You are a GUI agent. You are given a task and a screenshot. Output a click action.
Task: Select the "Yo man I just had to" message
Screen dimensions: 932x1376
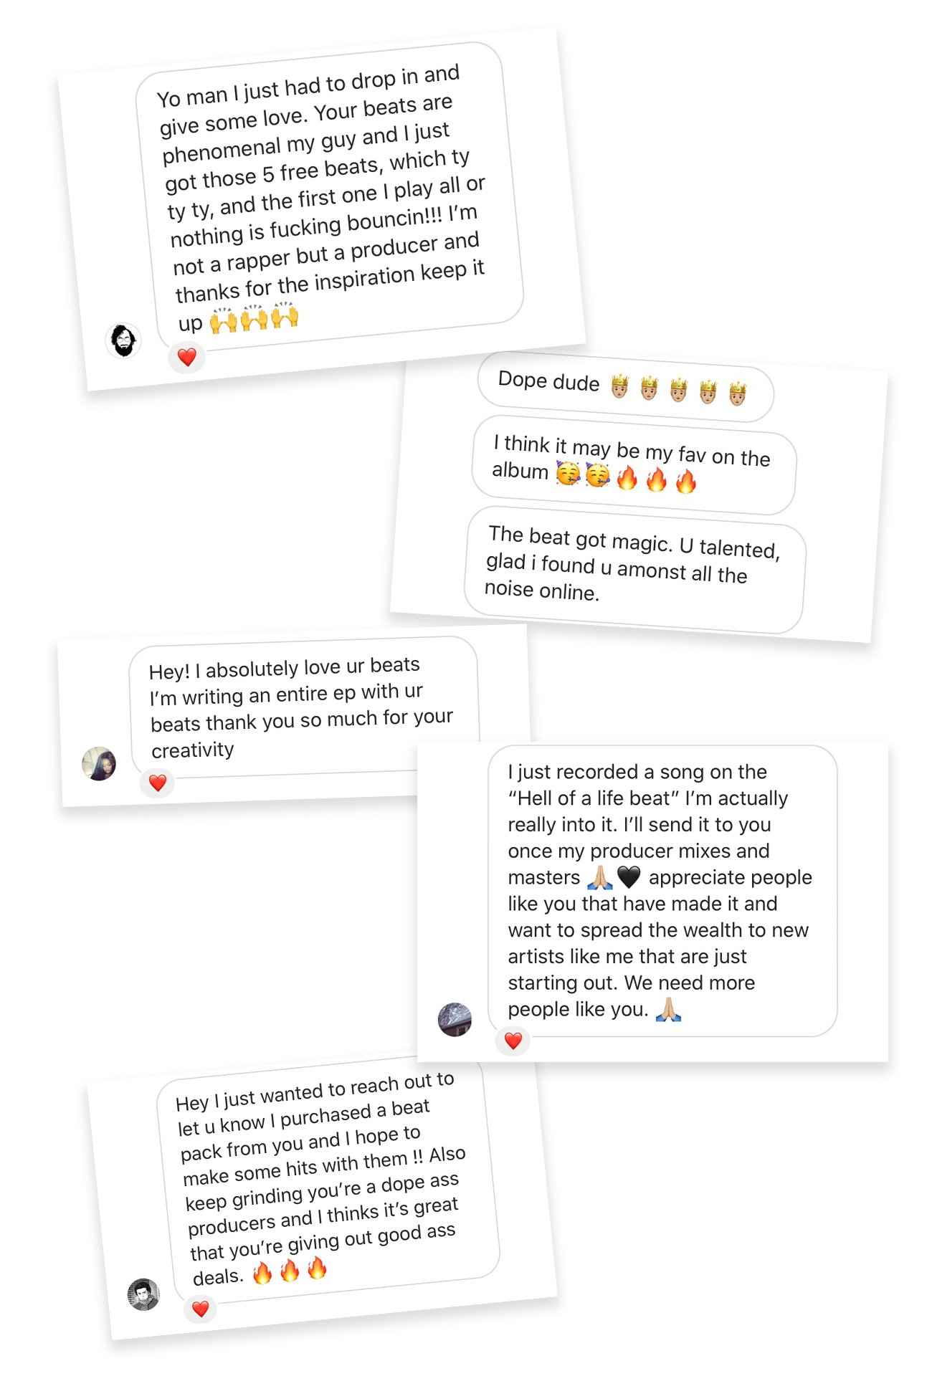pyautogui.click(x=326, y=193)
